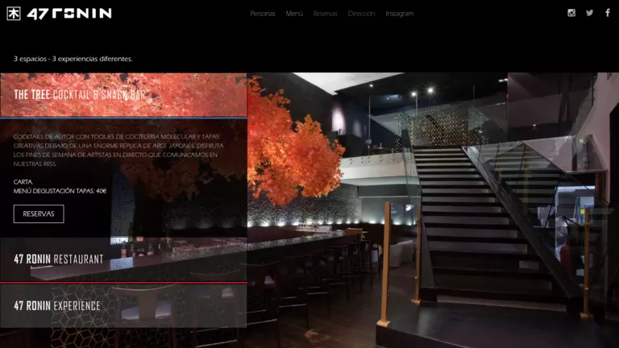
Task: Open the Facebook icon in header
Action: coord(608,13)
